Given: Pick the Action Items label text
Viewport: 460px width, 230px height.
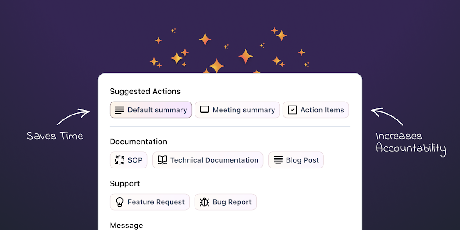Looking at the screenshot, I should (x=322, y=110).
